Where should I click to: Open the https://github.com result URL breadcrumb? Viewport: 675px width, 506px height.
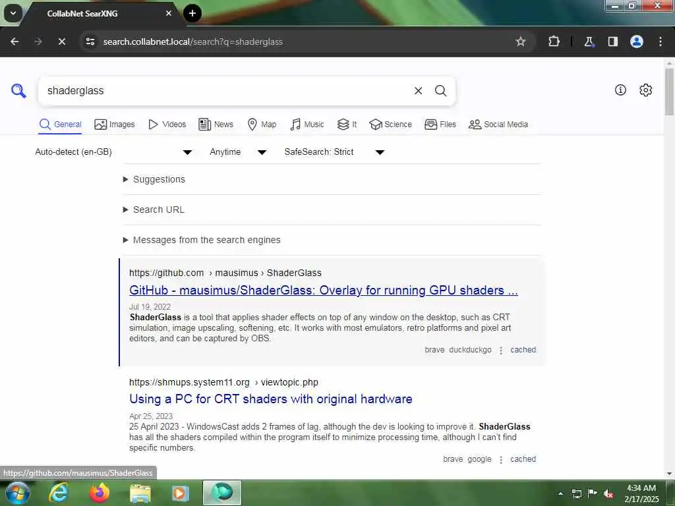[x=225, y=273]
